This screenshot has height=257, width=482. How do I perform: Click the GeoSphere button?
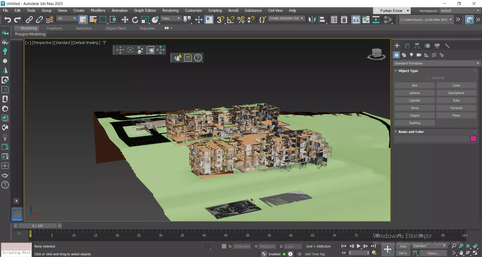(456, 93)
